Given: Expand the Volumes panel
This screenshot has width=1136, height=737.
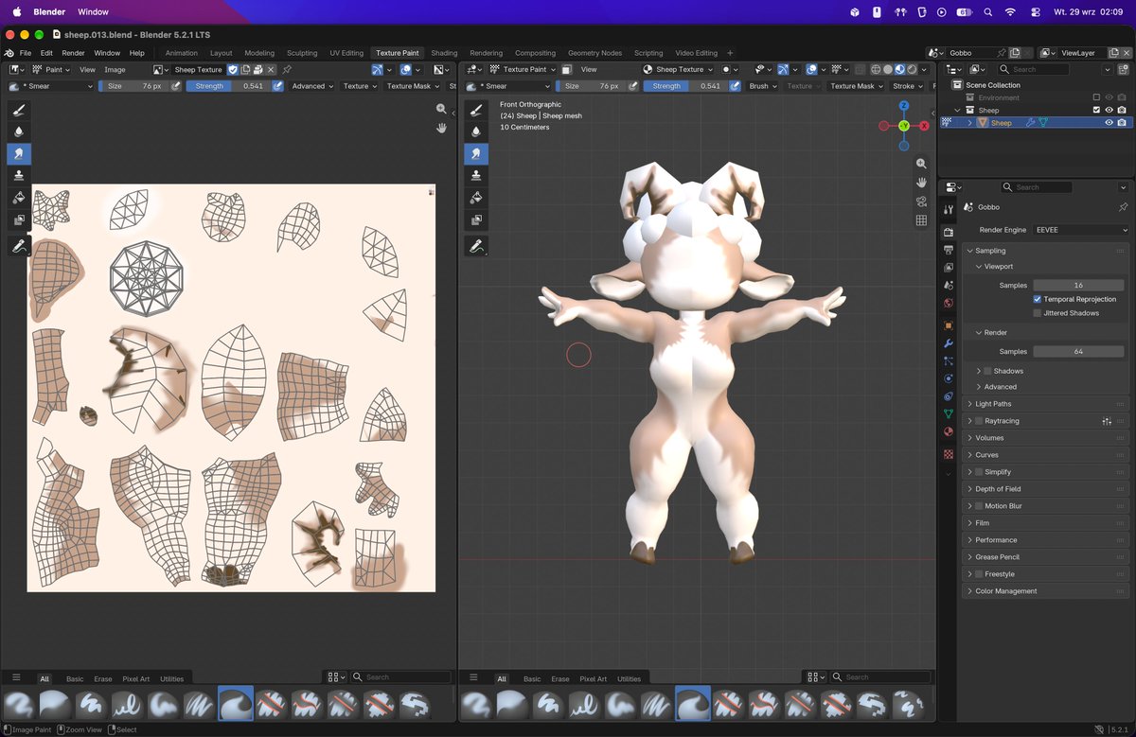Looking at the screenshot, I should 1046,438.
